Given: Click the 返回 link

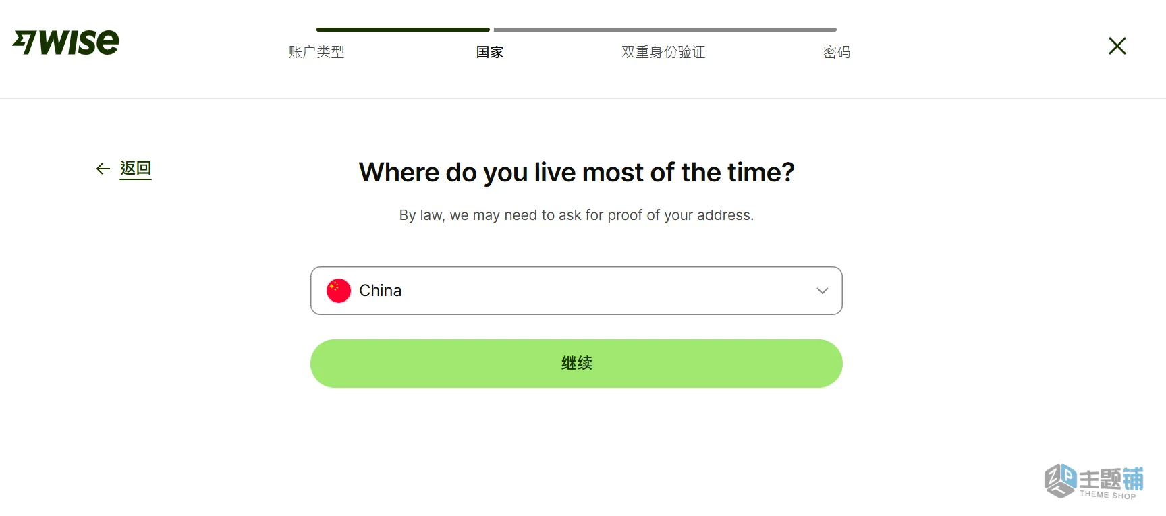Looking at the screenshot, I should [x=135, y=169].
